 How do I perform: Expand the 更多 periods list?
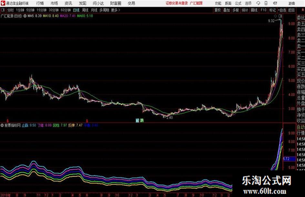tap(116, 10)
